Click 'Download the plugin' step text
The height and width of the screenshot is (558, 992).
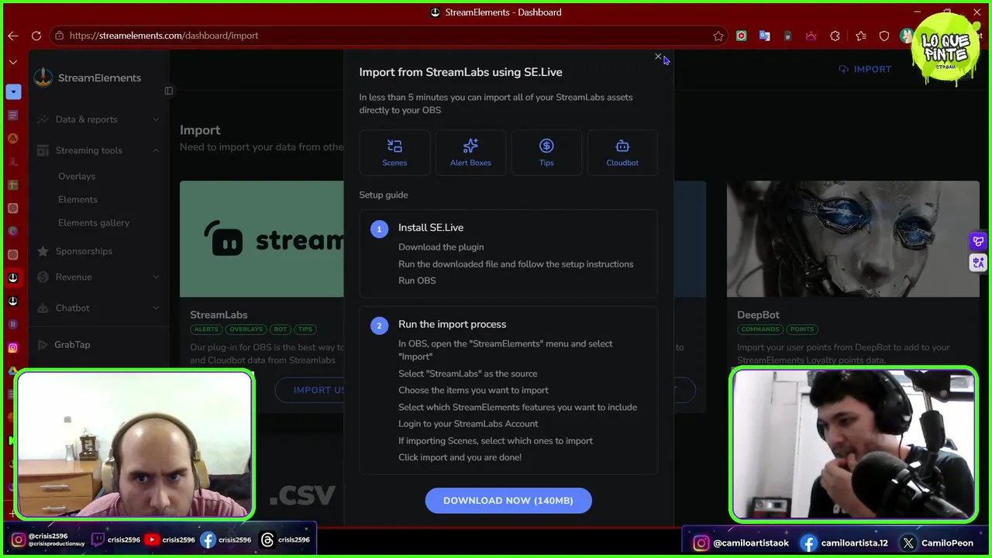(x=441, y=247)
